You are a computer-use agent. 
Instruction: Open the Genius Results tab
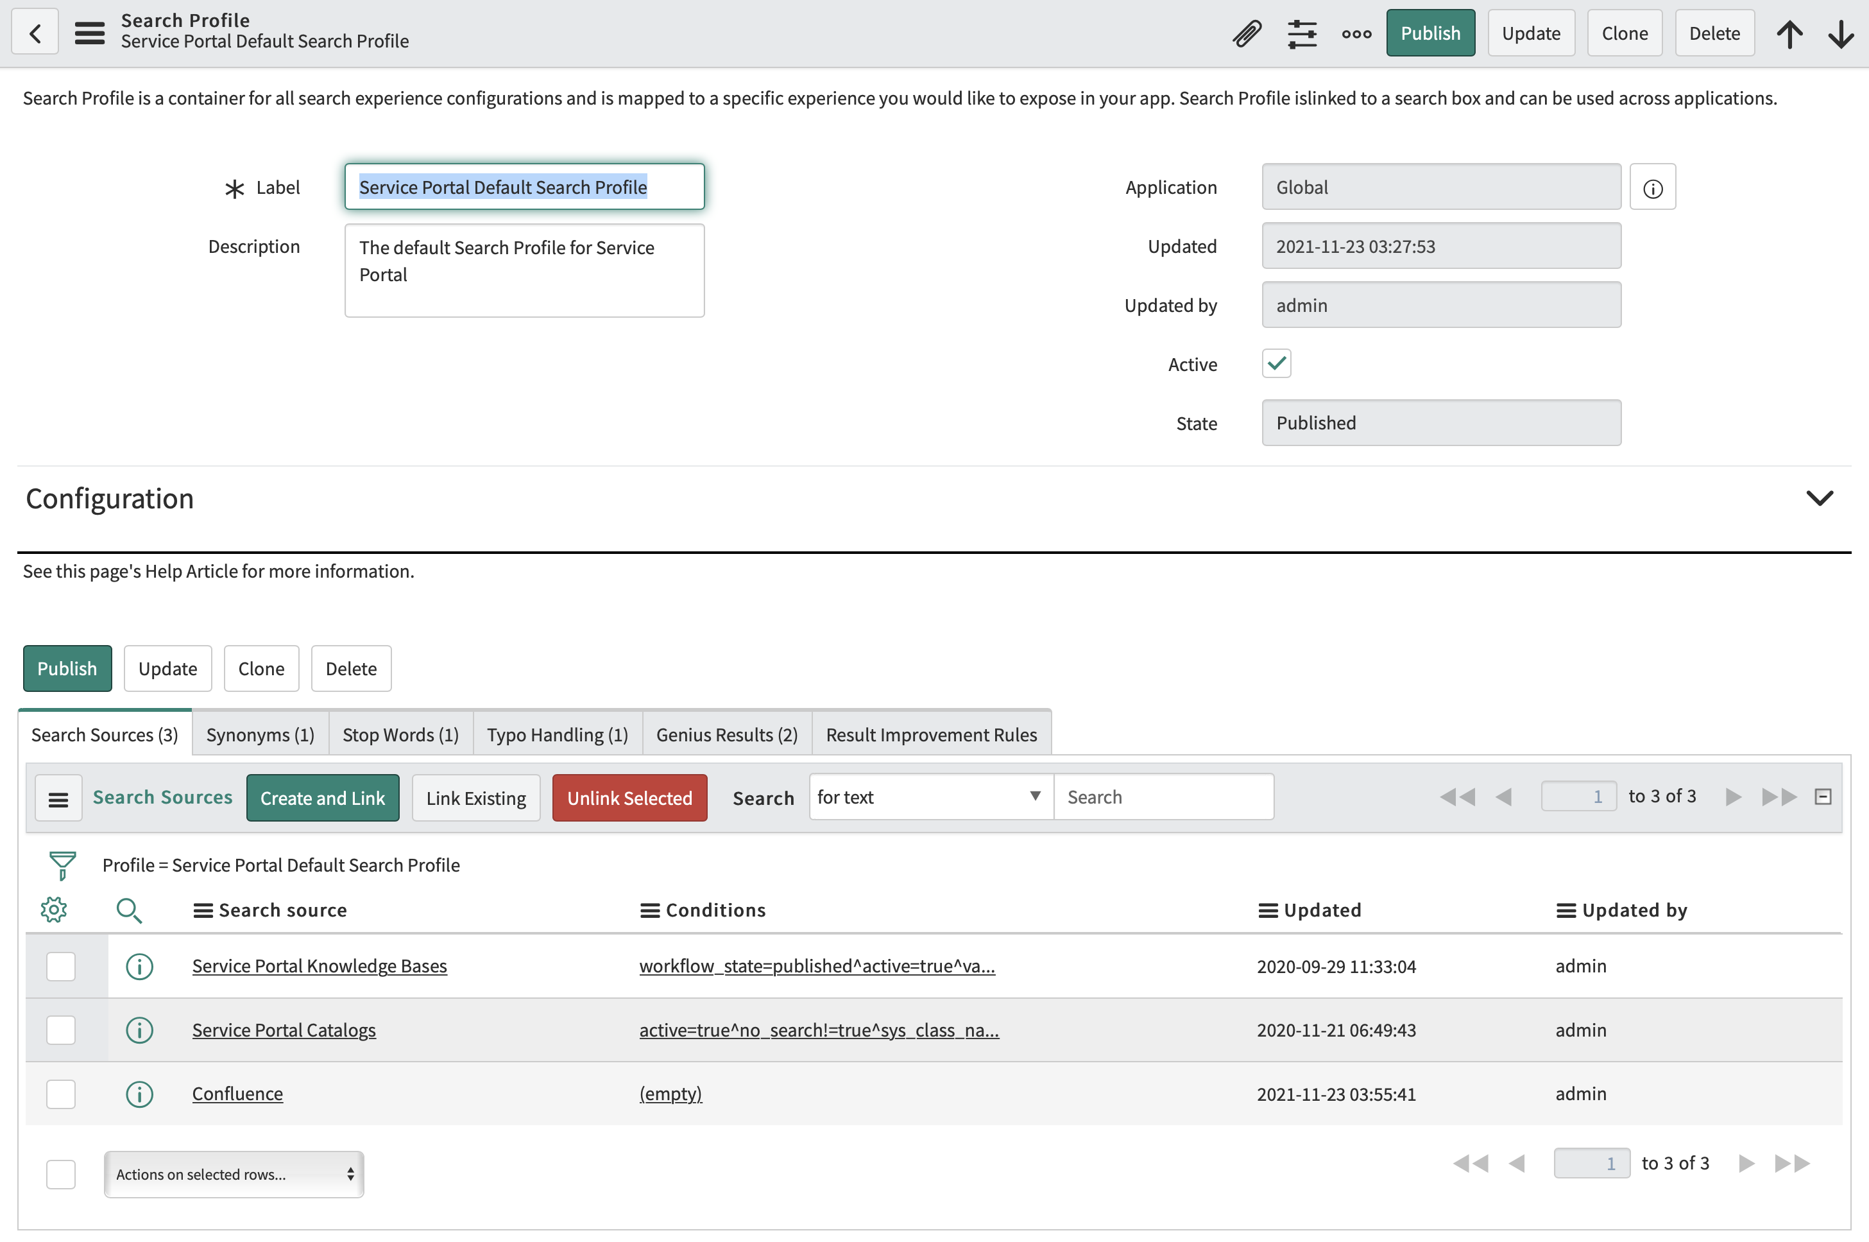click(726, 734)
